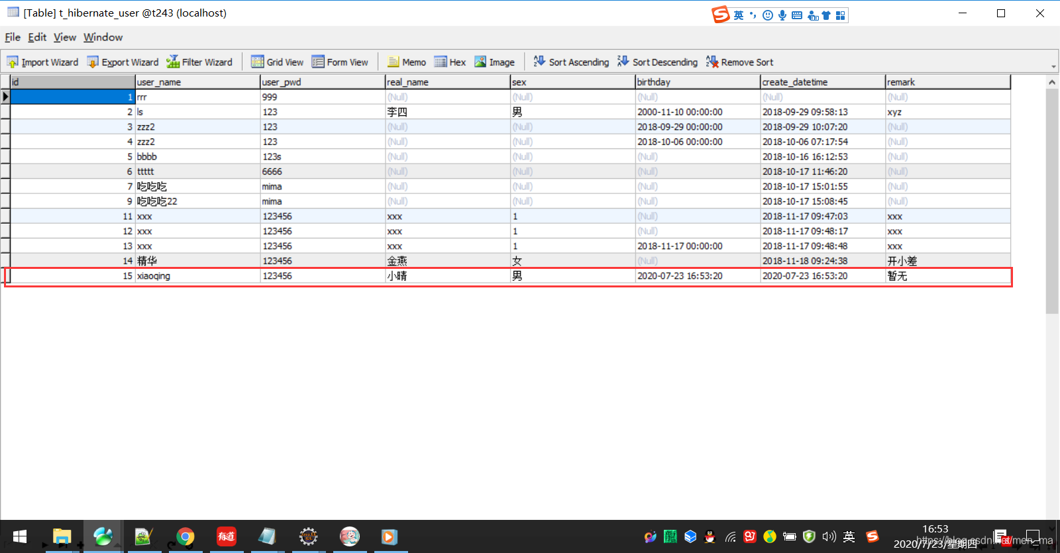Open Sogou emoji panel
Image resolution: width=1060 pixels, height=553 pixels.
tap(768, 15)
